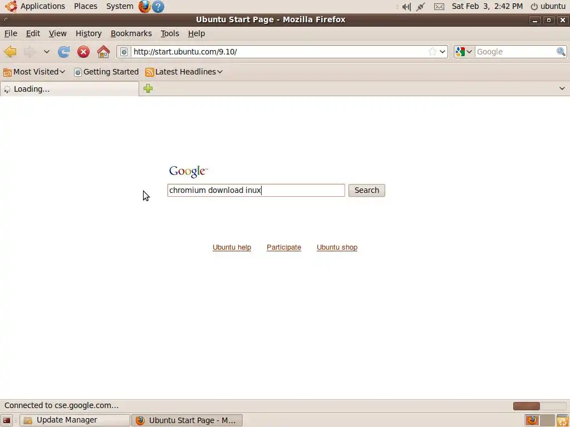Show desktop using bottom-left panel icon
Screen dimensions: 570x427
point(7,420)
